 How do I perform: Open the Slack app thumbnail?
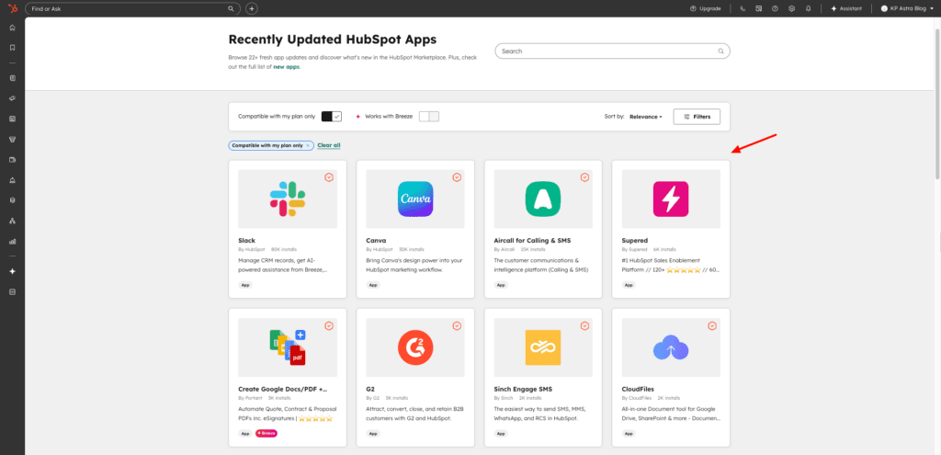pos(288,199)
